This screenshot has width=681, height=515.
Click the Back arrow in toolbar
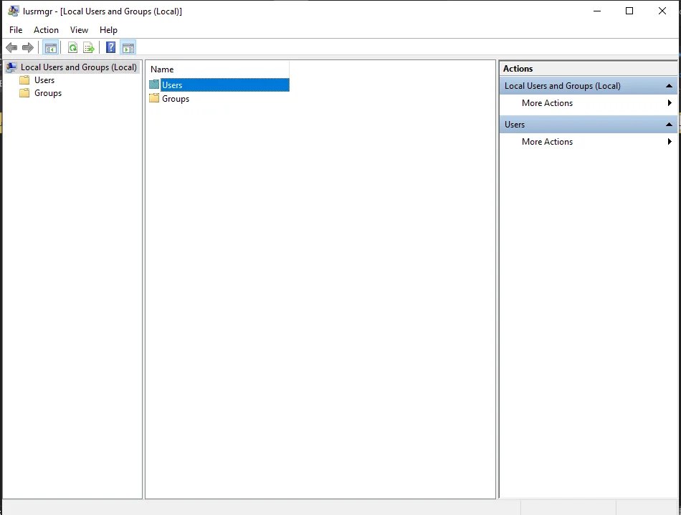coord(11,48)
